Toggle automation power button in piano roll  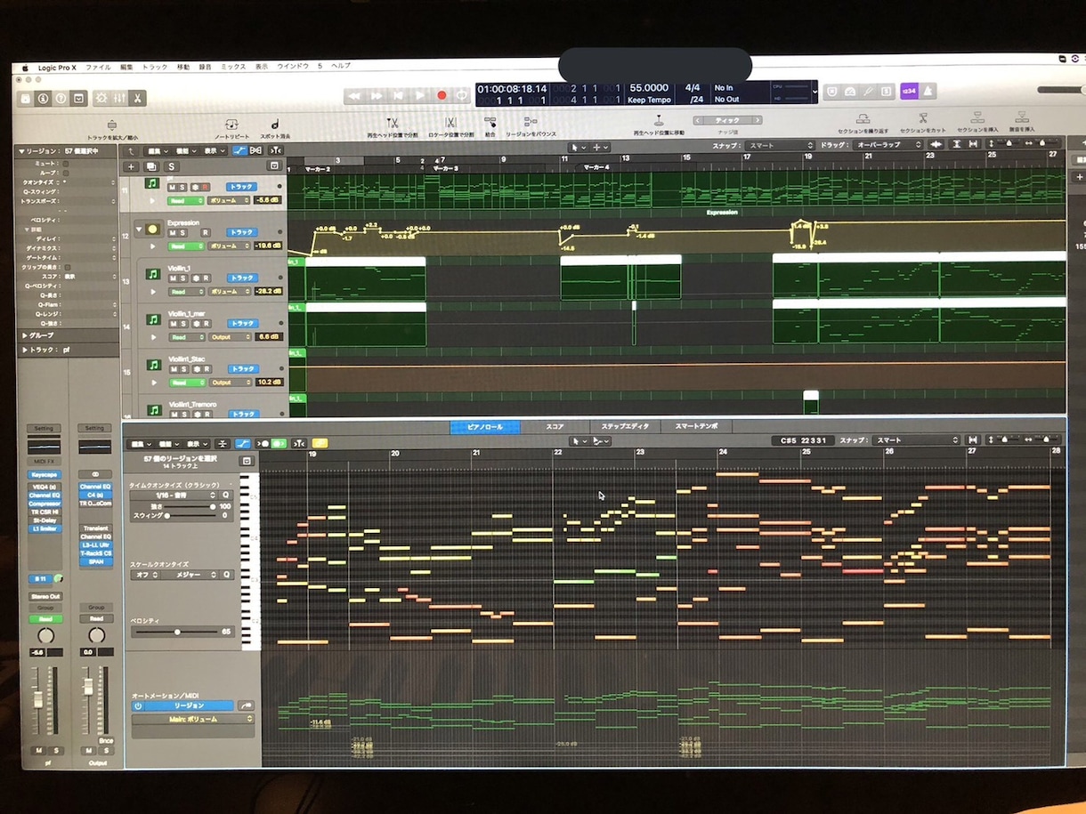pos(138,705)
